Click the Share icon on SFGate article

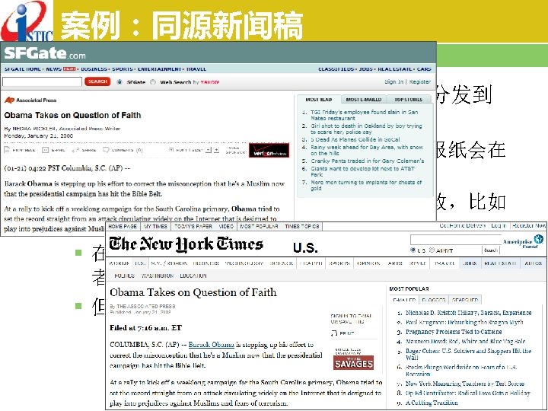click(x=75, y=150)
